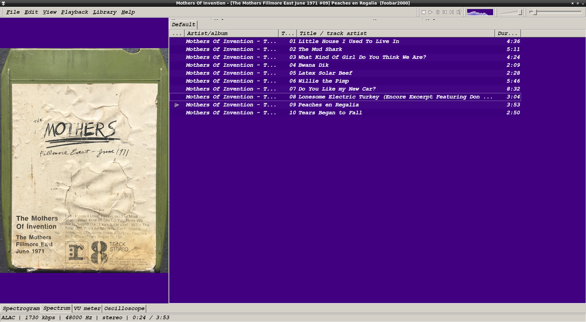Screen dimensions: 586x322
Task: Click 1730 kbps in the status bar
Action: (x=40, y=317)
